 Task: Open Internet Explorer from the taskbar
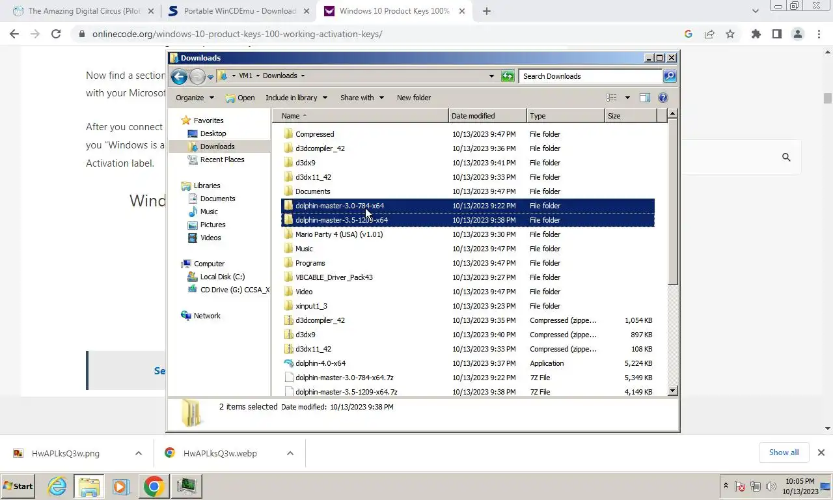57,486
